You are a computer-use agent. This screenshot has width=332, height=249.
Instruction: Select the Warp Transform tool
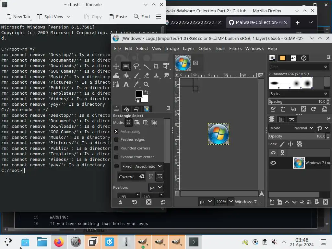[x=116, y=75]
